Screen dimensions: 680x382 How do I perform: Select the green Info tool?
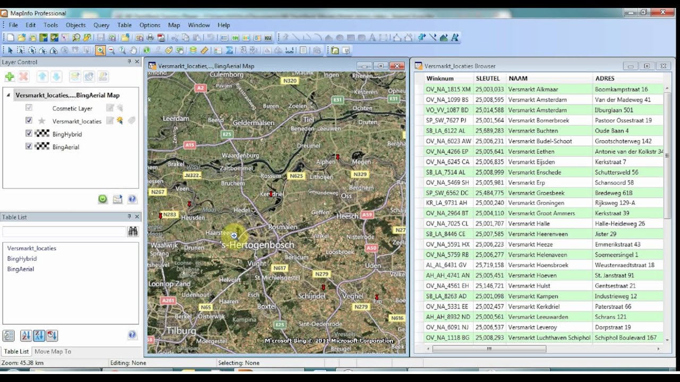pos(147,50)
